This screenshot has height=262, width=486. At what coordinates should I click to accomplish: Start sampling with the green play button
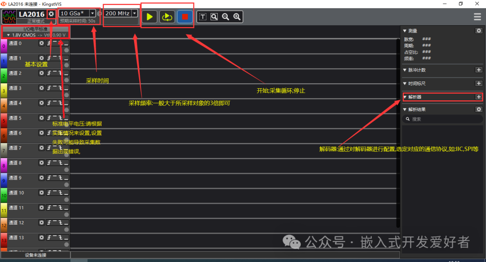[x=150, y=17]
